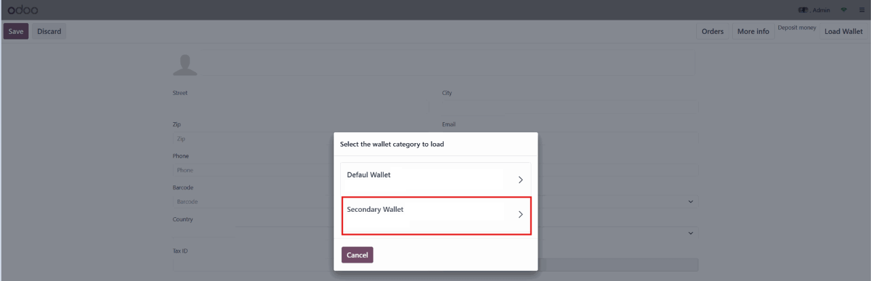Expand the lower right form dropdown
This screenshot has width=875, height=281.
(691, 233)
